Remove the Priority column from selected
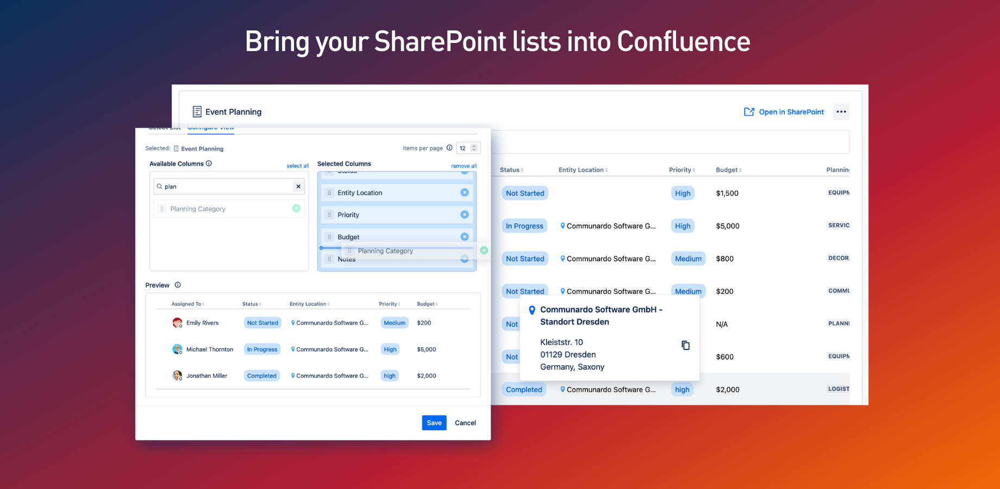Screen dimensions: 1000x489 464,215
